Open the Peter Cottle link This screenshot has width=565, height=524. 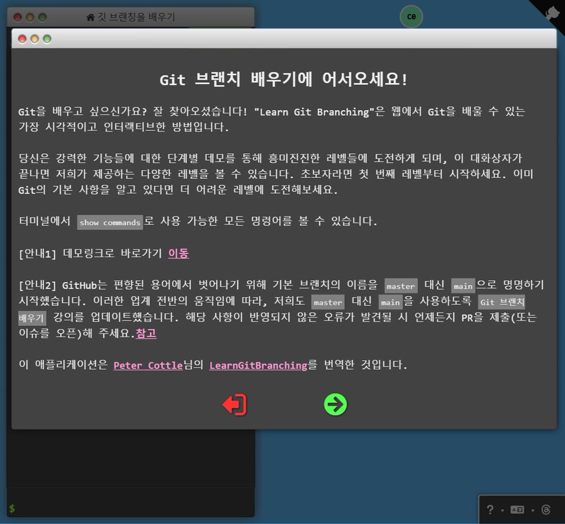coord(148,365)
